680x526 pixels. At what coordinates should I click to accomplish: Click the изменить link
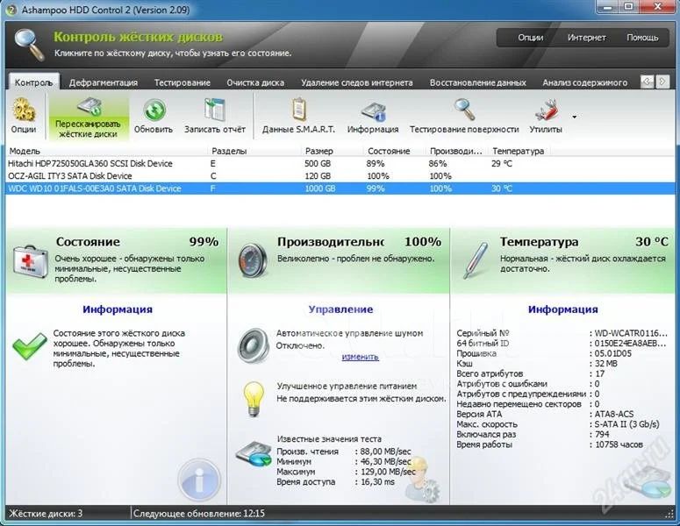[x=360, y=357]
